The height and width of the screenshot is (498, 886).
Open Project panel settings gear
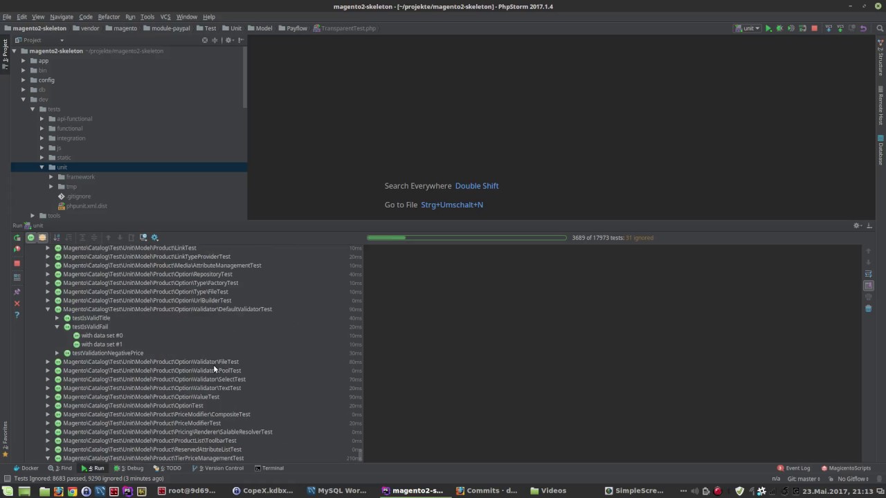click(x=229, y=40)
